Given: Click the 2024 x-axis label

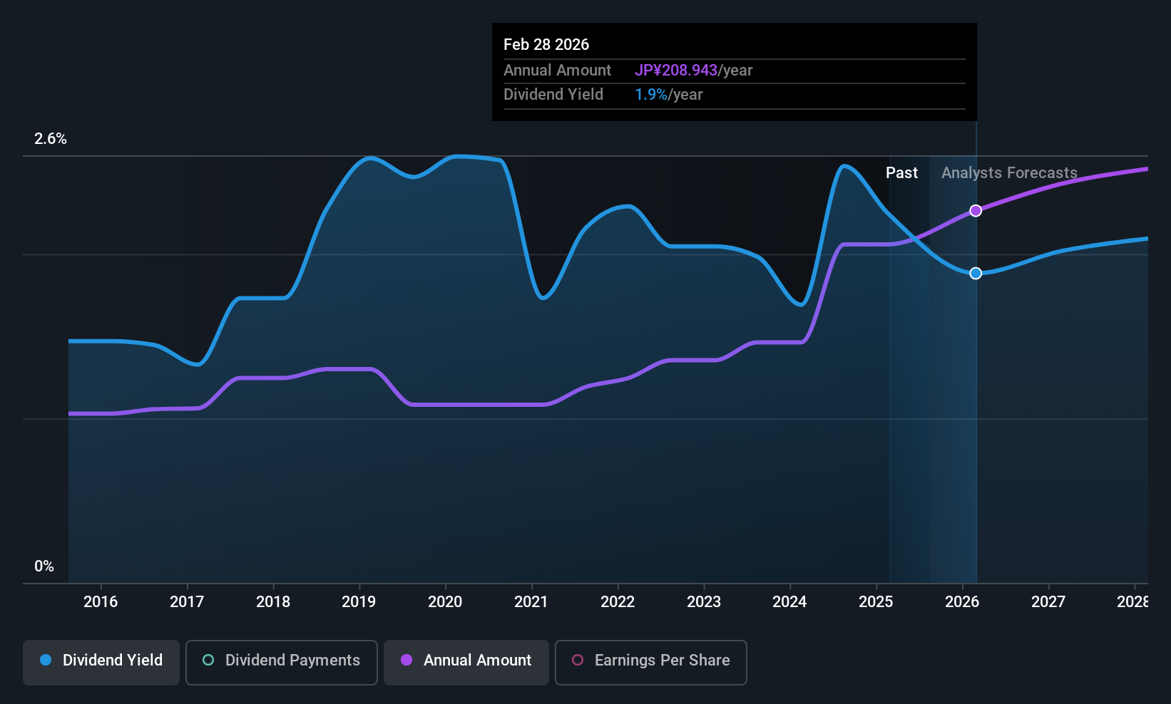Looking at the screenshot, I should click(789, 602).
